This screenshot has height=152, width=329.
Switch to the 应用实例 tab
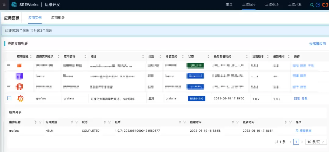(x=35, y=18)
